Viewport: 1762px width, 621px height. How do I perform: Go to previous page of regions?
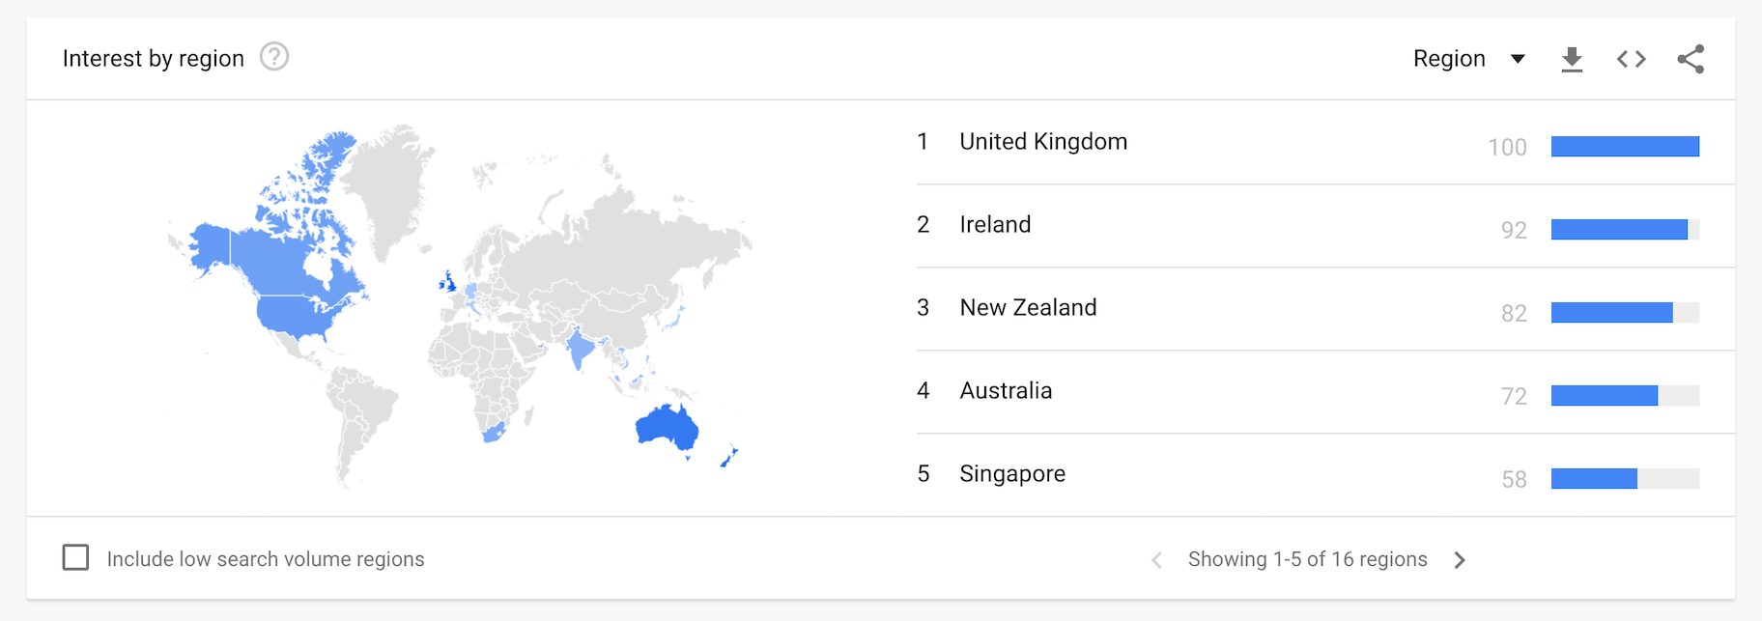[1156, 560]
